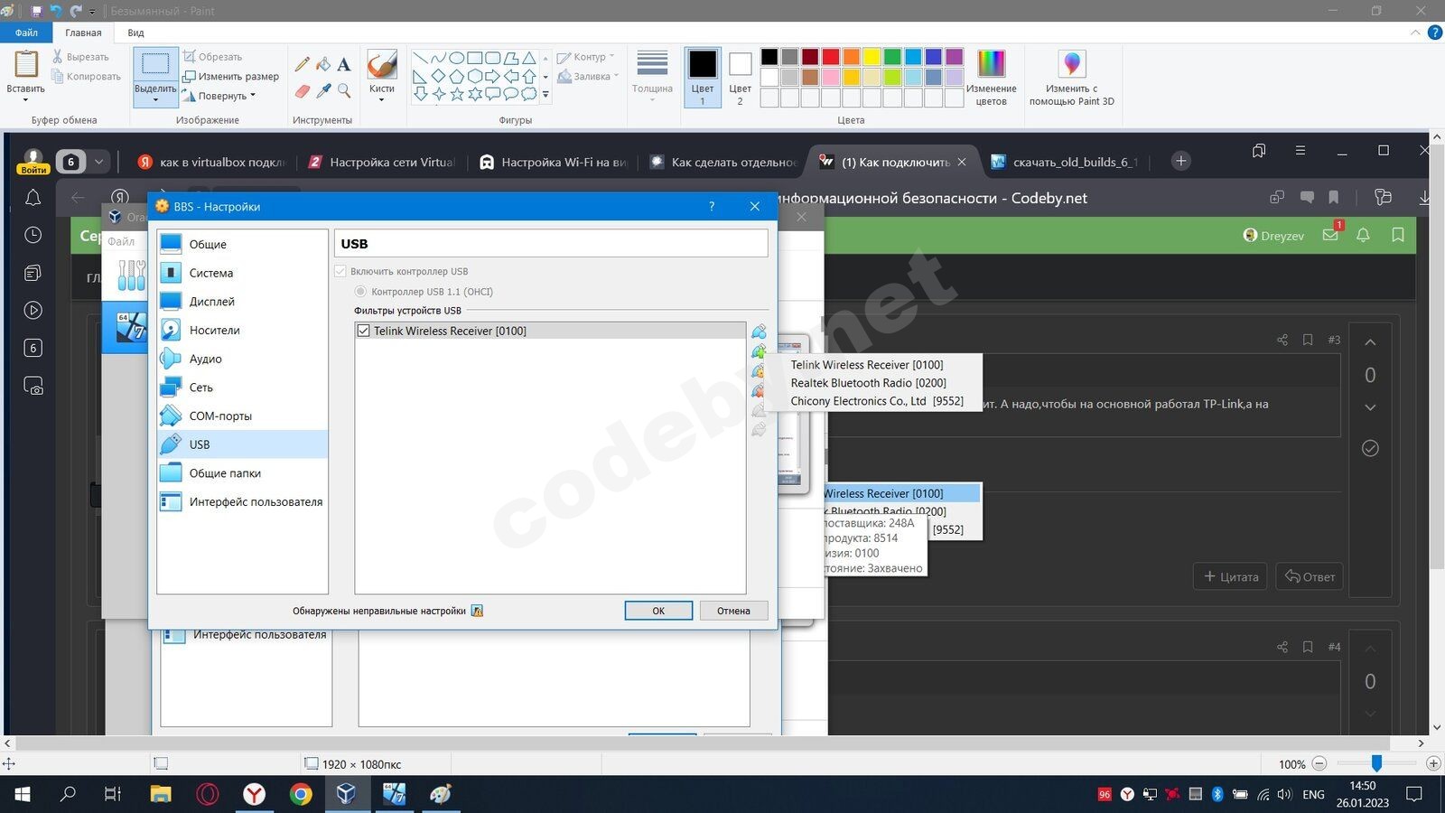1445x813 pixels.
Task: Launch Google Chrome from the taskbar
Action: point(301,795)
